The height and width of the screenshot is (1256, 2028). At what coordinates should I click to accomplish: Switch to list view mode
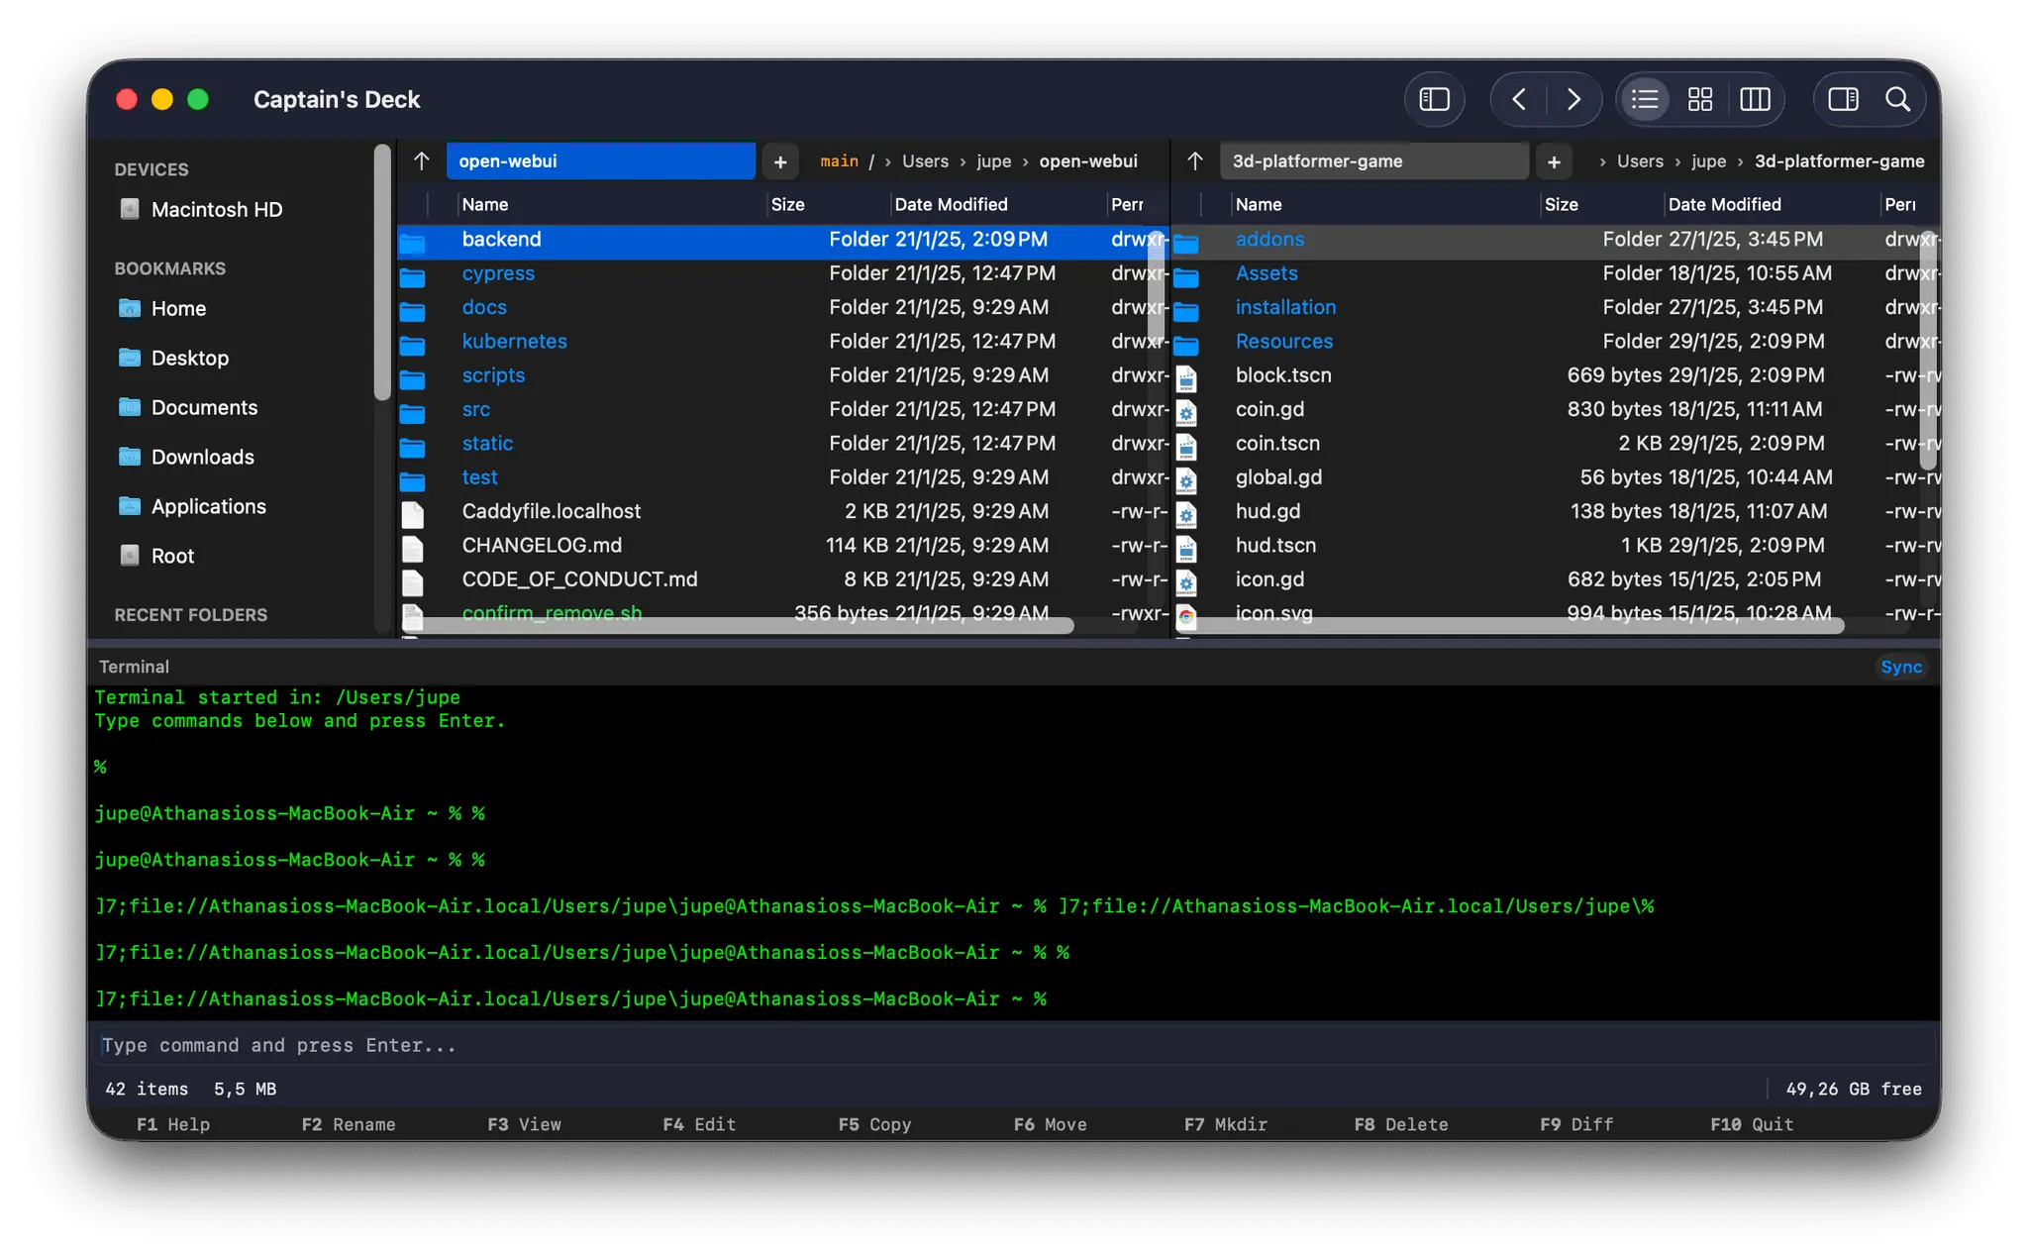[1645, 99]
